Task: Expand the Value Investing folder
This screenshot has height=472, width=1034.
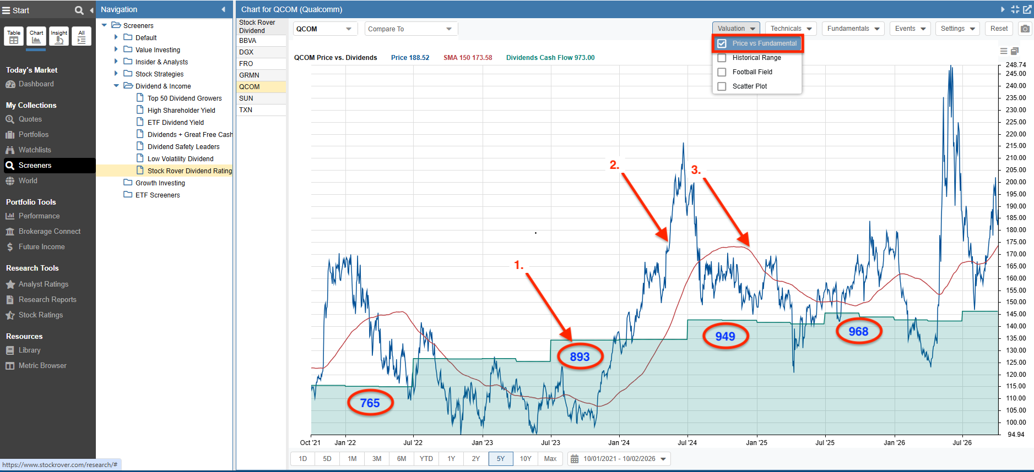Action: click(x=116, y=50)
